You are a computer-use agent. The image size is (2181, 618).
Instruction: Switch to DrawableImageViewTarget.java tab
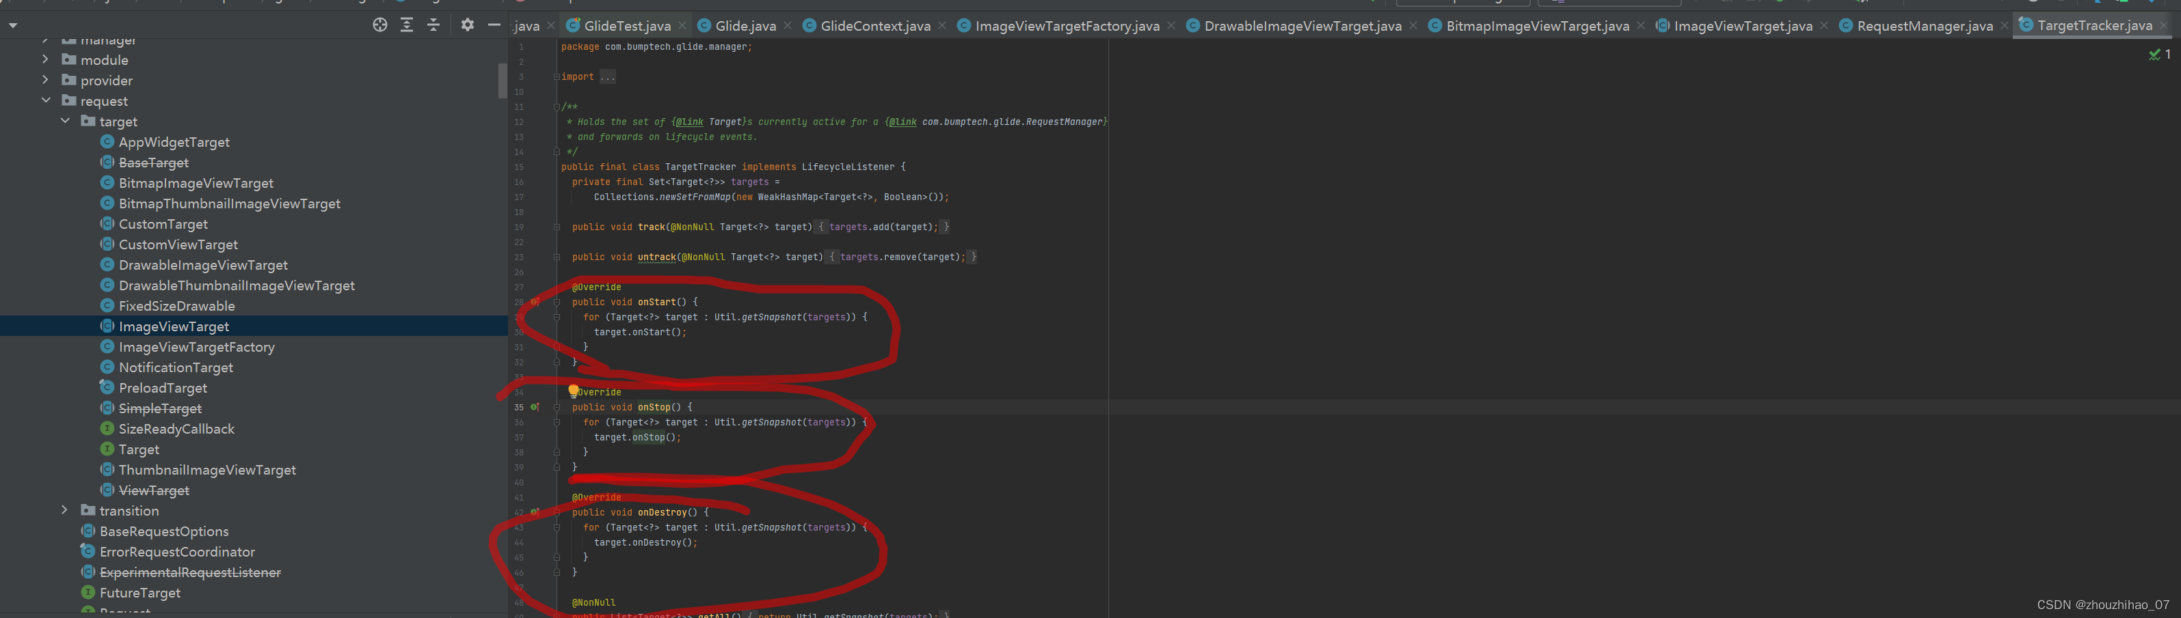coord(1302,26)
